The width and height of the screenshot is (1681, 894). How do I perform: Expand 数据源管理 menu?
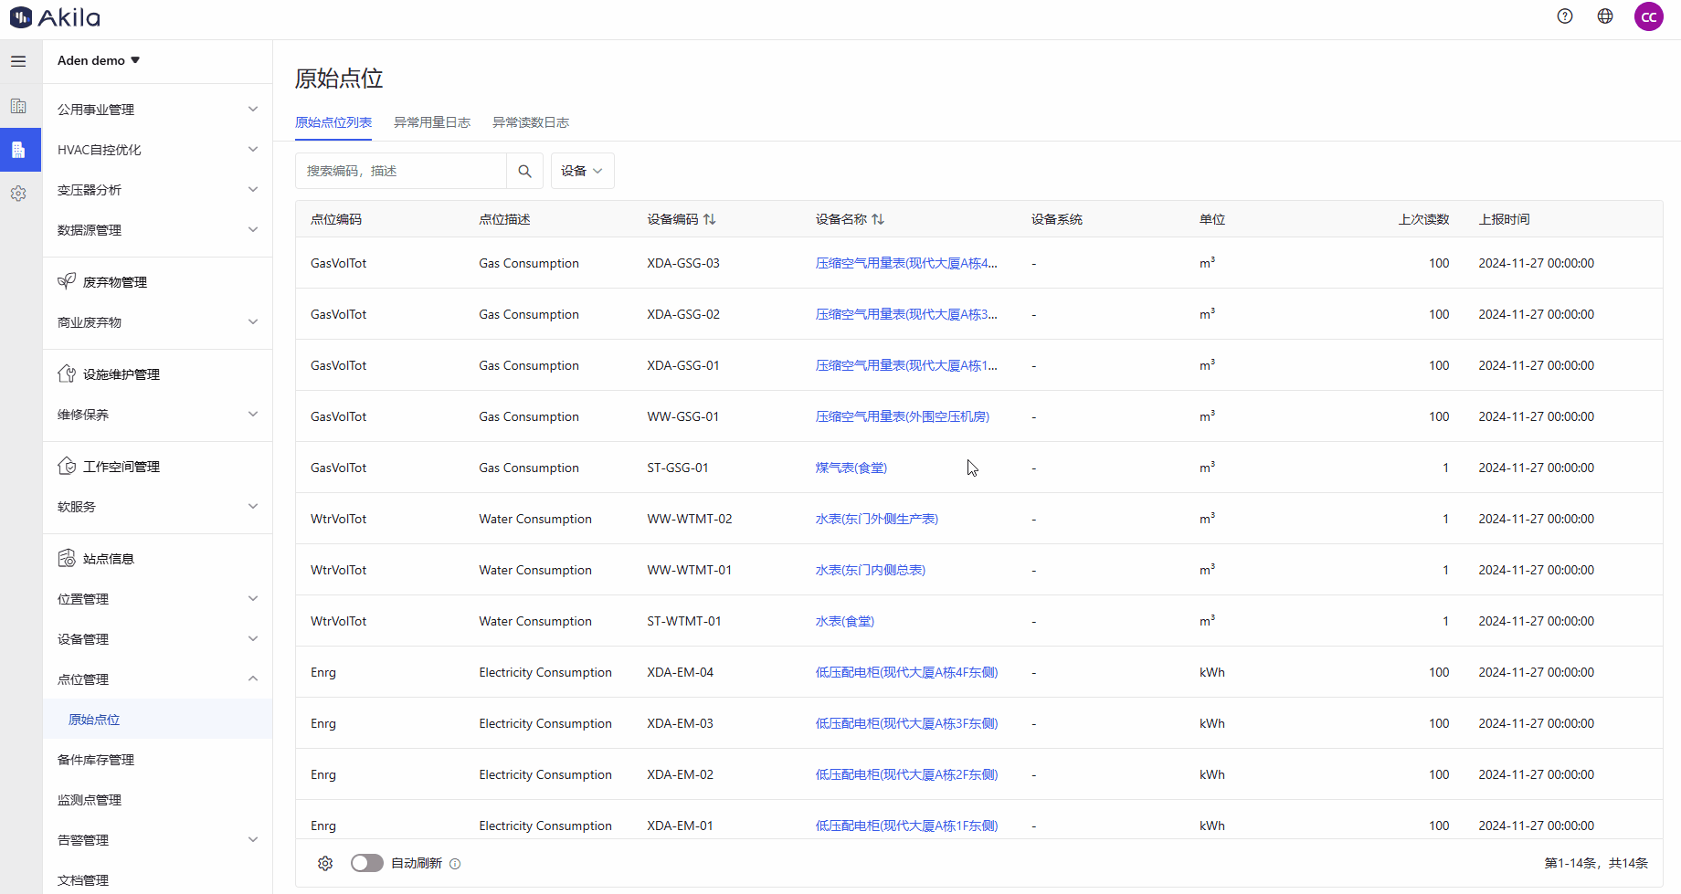(x=157, y=230)
